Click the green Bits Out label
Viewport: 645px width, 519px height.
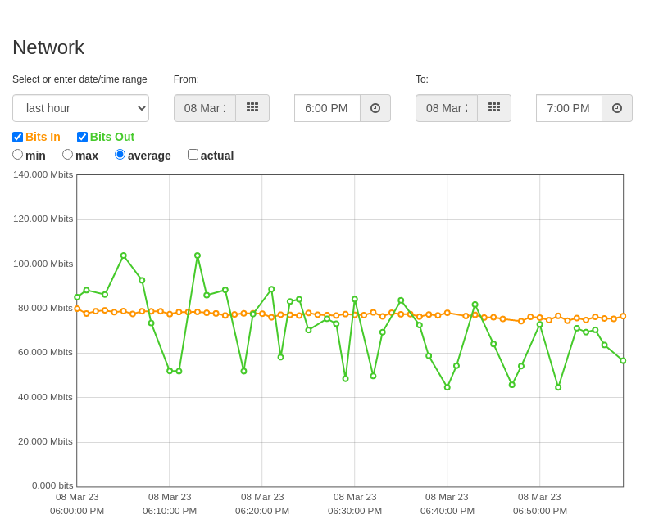click(112, 137)
